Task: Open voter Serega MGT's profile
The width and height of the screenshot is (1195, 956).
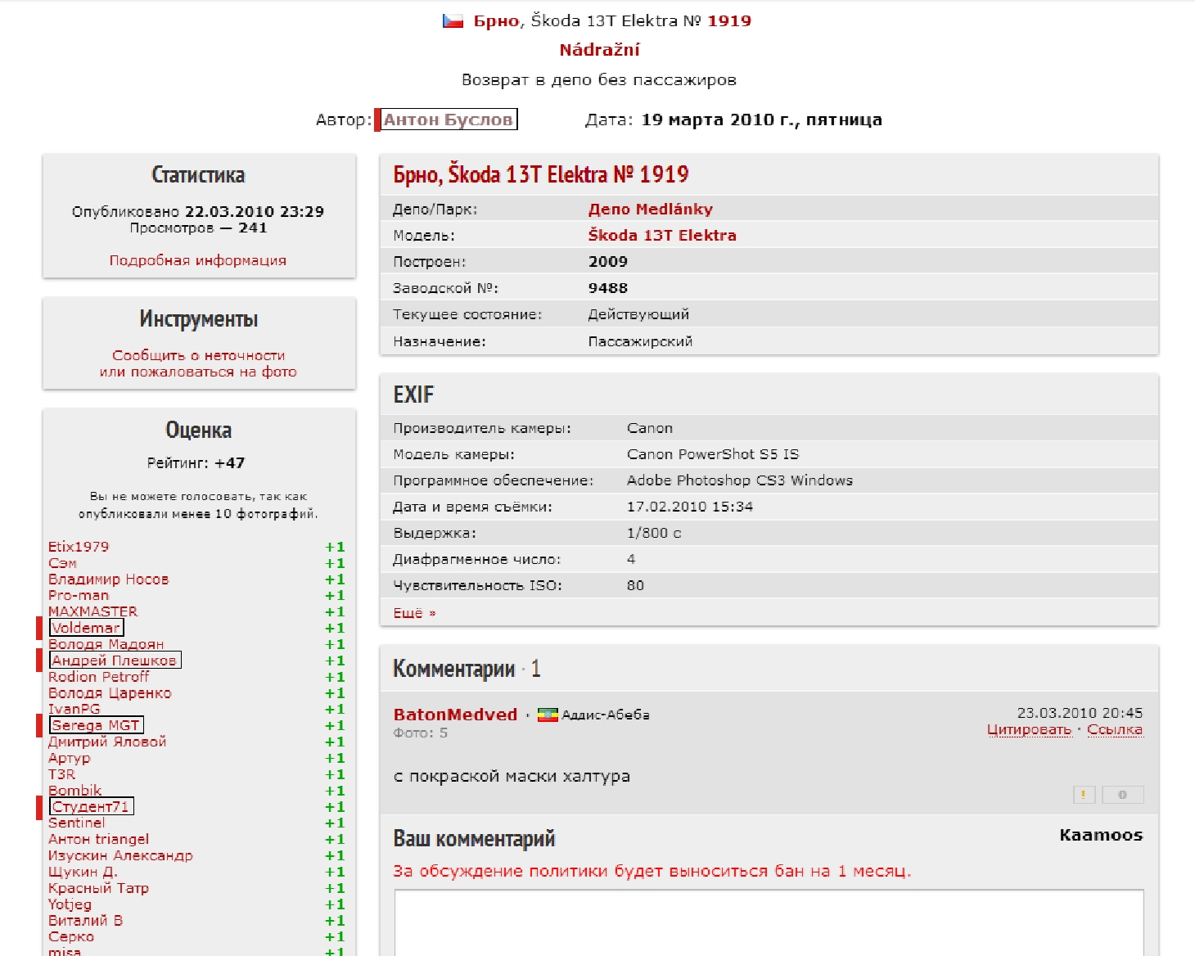Action: coord(96,725)
